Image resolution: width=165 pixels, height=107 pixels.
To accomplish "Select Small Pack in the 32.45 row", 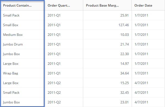I will click(x=11, y=93).
